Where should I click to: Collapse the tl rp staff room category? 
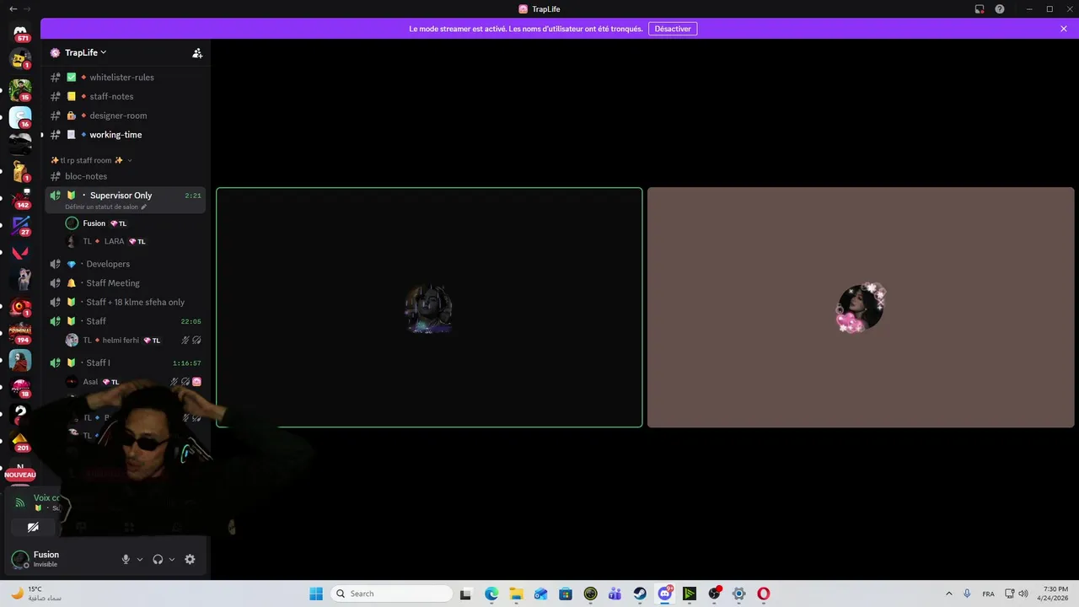click(x=91, y=160)
